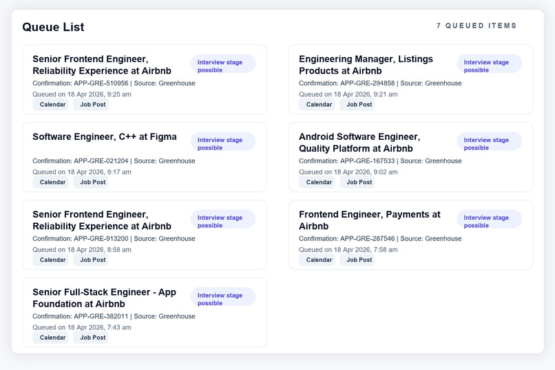Click confirmation text APP-GRE-287546
This screenshot has height=370, width=555.
368,238
